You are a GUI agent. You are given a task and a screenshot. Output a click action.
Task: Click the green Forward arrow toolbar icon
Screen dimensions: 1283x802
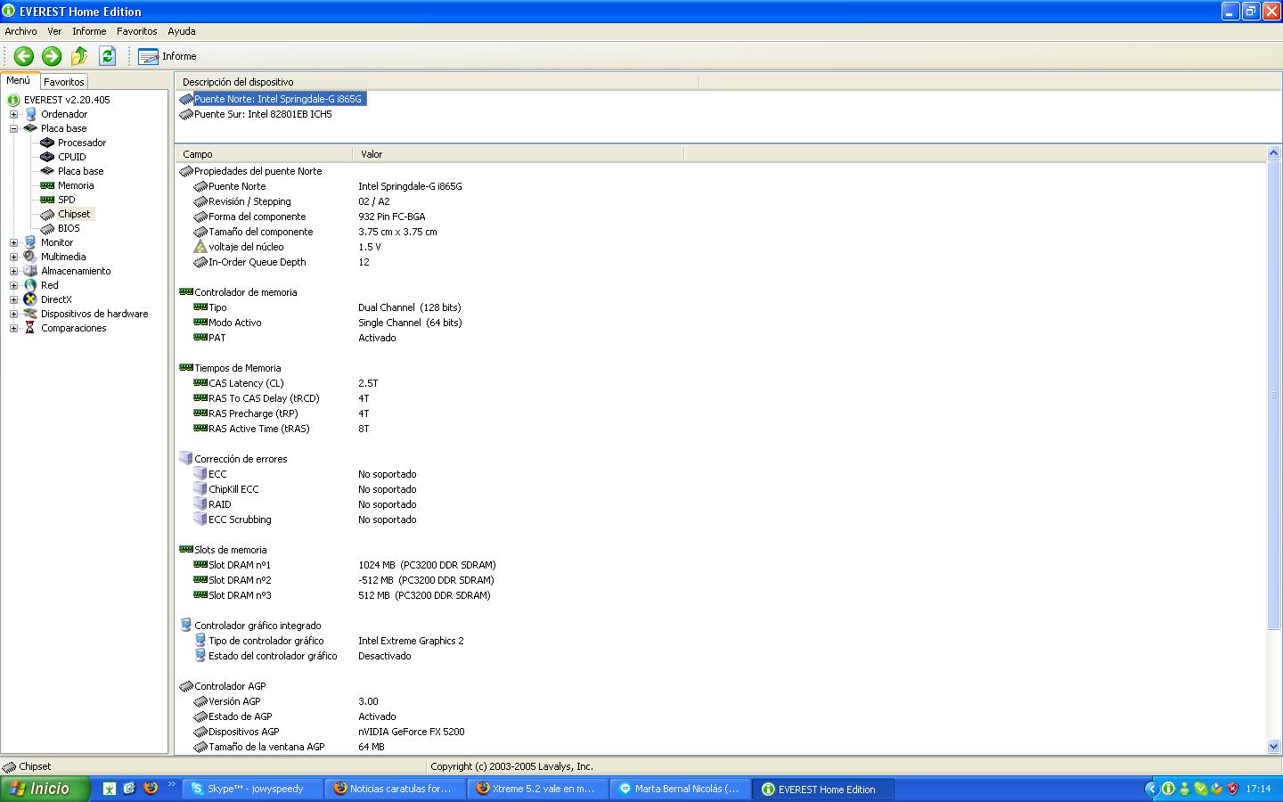(x=52, y=56)
